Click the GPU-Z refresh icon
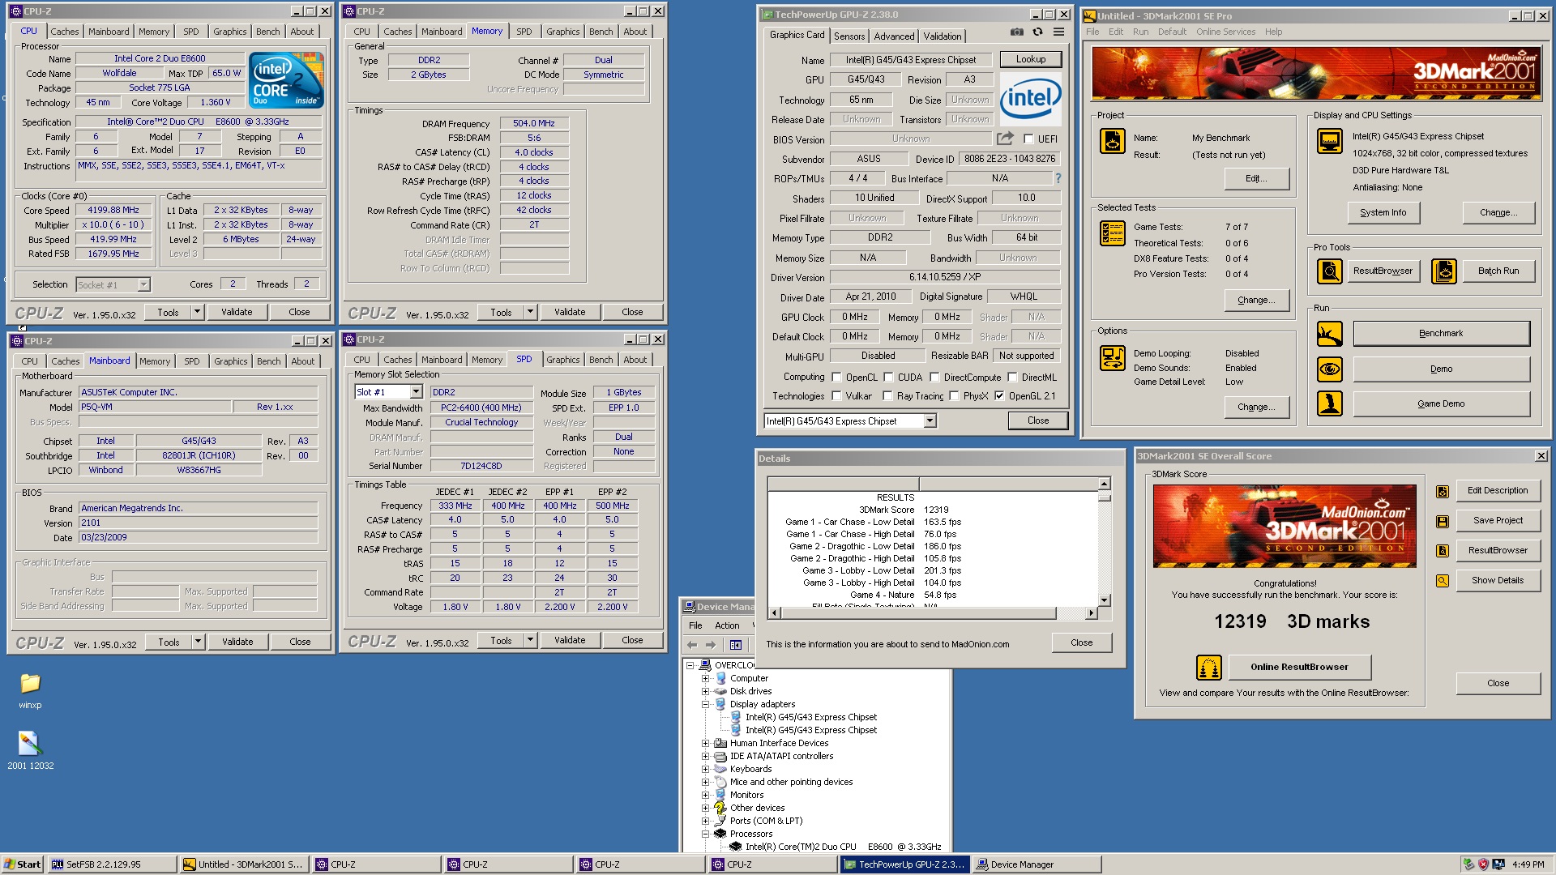 point(1037,32)
